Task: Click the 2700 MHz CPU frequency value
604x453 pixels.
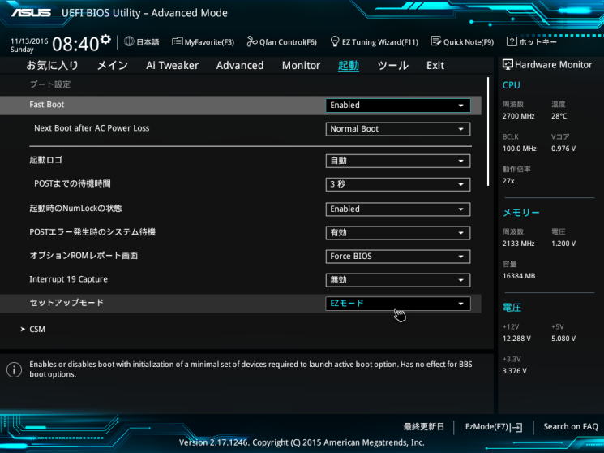Action: pyautogui.click(x=519, y=116)
